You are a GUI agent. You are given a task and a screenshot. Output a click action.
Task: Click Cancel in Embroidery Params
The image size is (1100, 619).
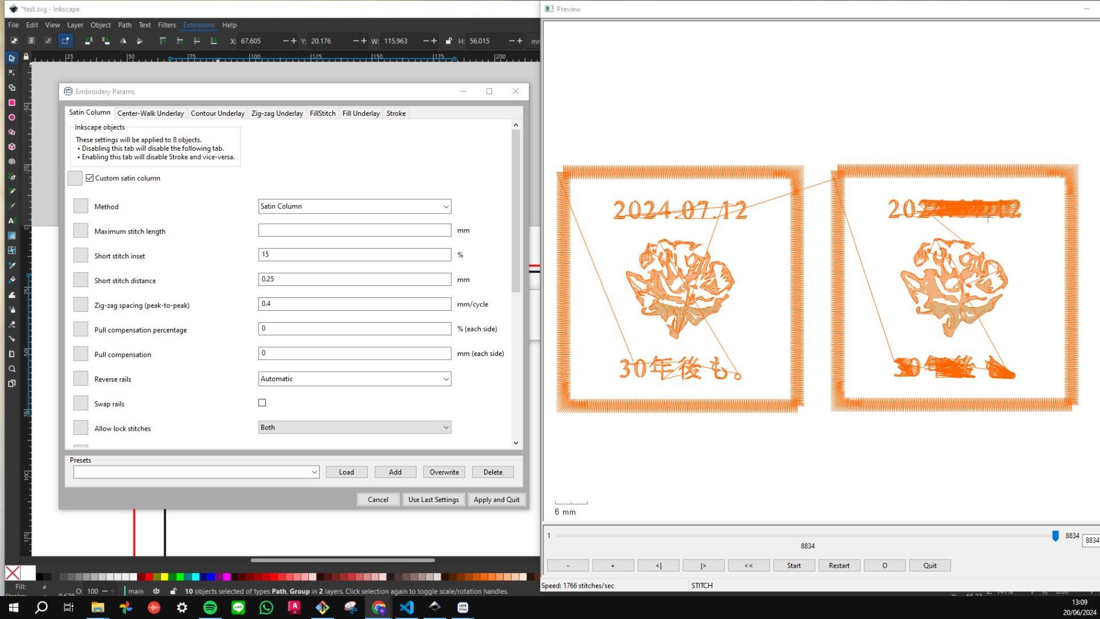[x=378, y=500]
